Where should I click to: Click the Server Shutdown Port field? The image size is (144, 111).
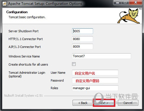tap(82, 31)
